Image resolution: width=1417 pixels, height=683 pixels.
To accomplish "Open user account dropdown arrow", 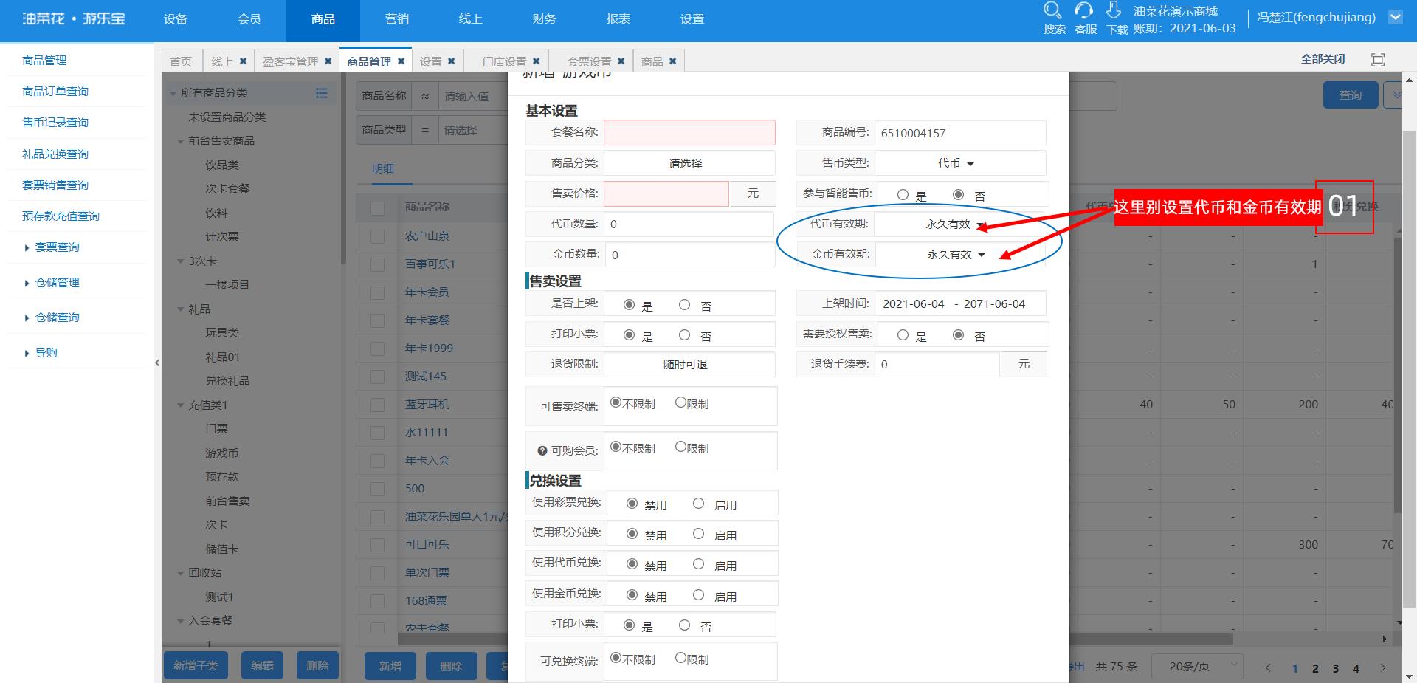I will [1395, 17].
